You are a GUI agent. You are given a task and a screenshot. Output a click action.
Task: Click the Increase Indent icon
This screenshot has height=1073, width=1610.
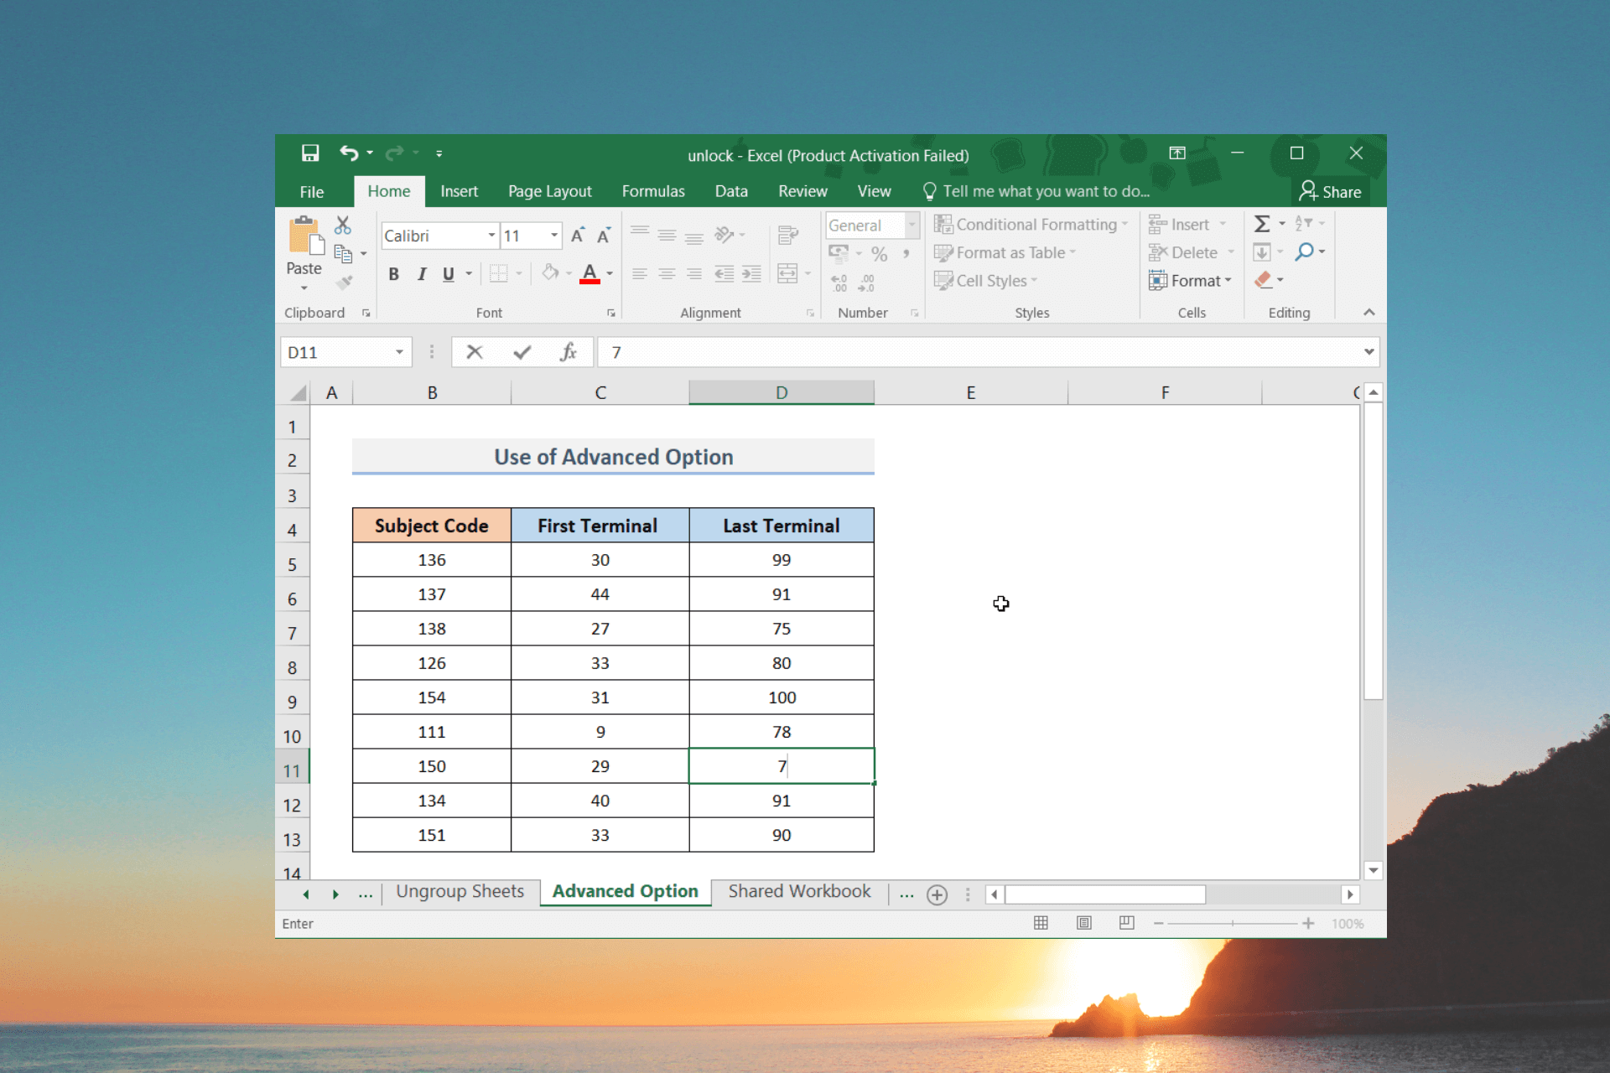[x=751, y=273]
